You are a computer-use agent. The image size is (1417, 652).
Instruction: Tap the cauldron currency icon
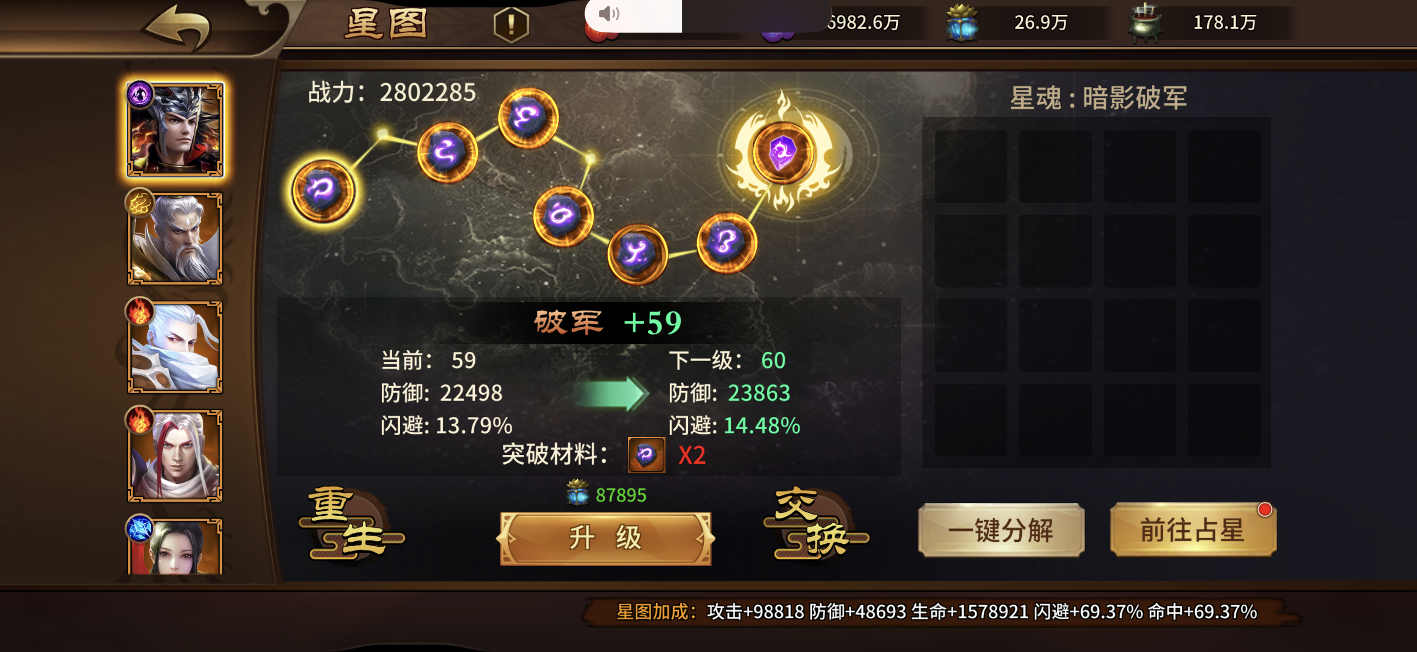tap(1145, 23)
